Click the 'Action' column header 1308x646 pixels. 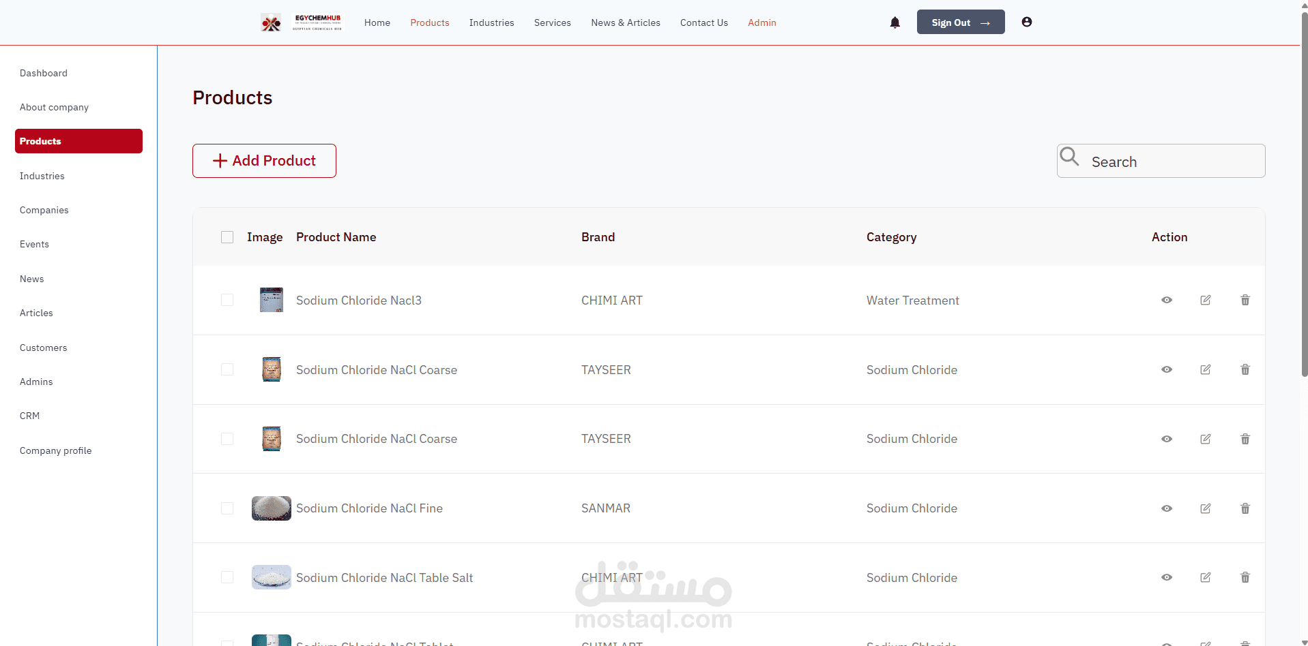click(1169, 237)
